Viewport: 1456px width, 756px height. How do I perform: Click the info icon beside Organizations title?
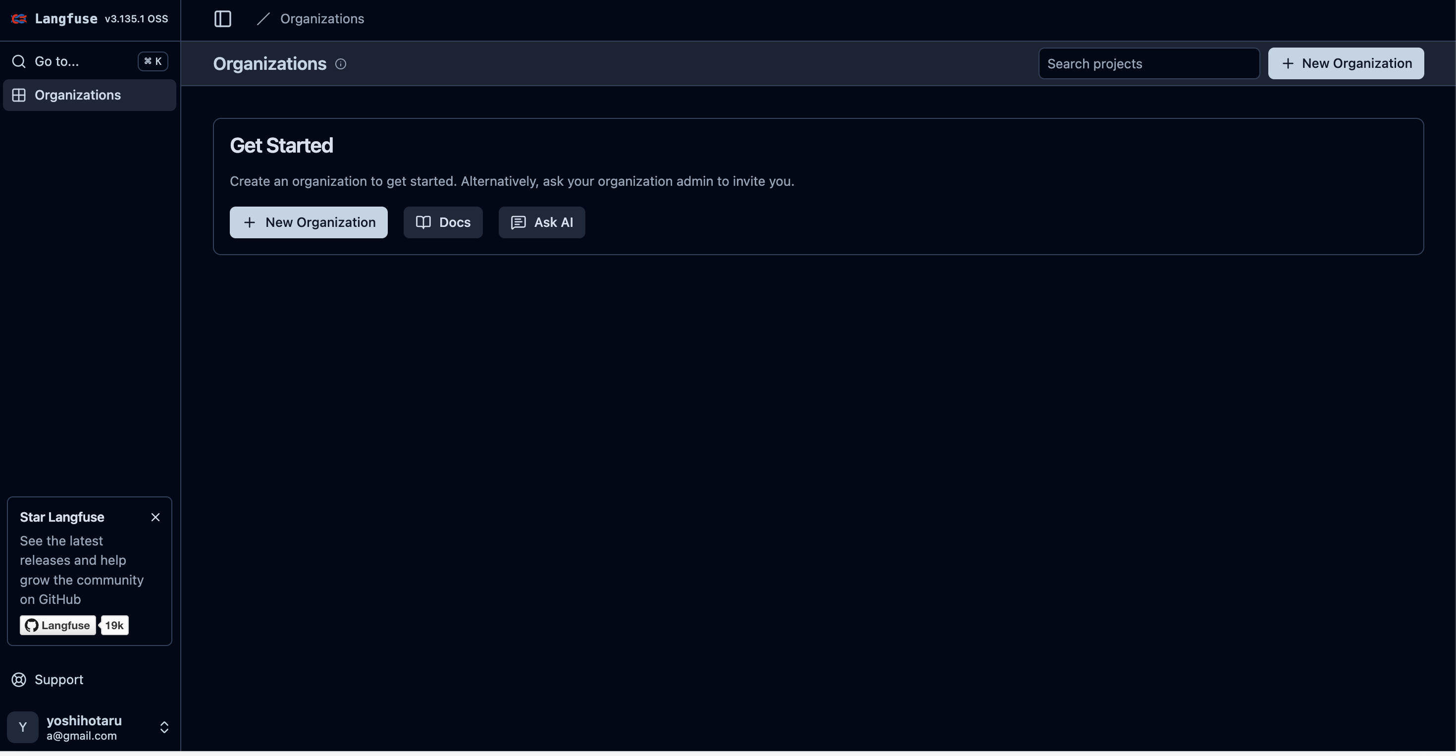click(341, 64)
